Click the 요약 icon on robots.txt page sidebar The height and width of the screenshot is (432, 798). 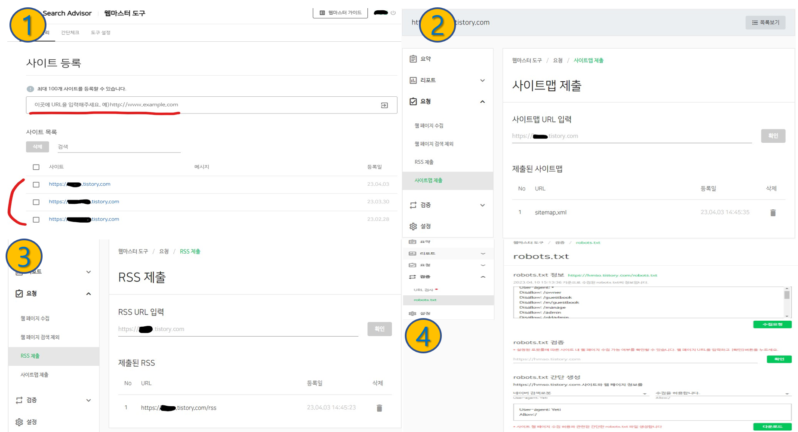(x=413, y=242)
